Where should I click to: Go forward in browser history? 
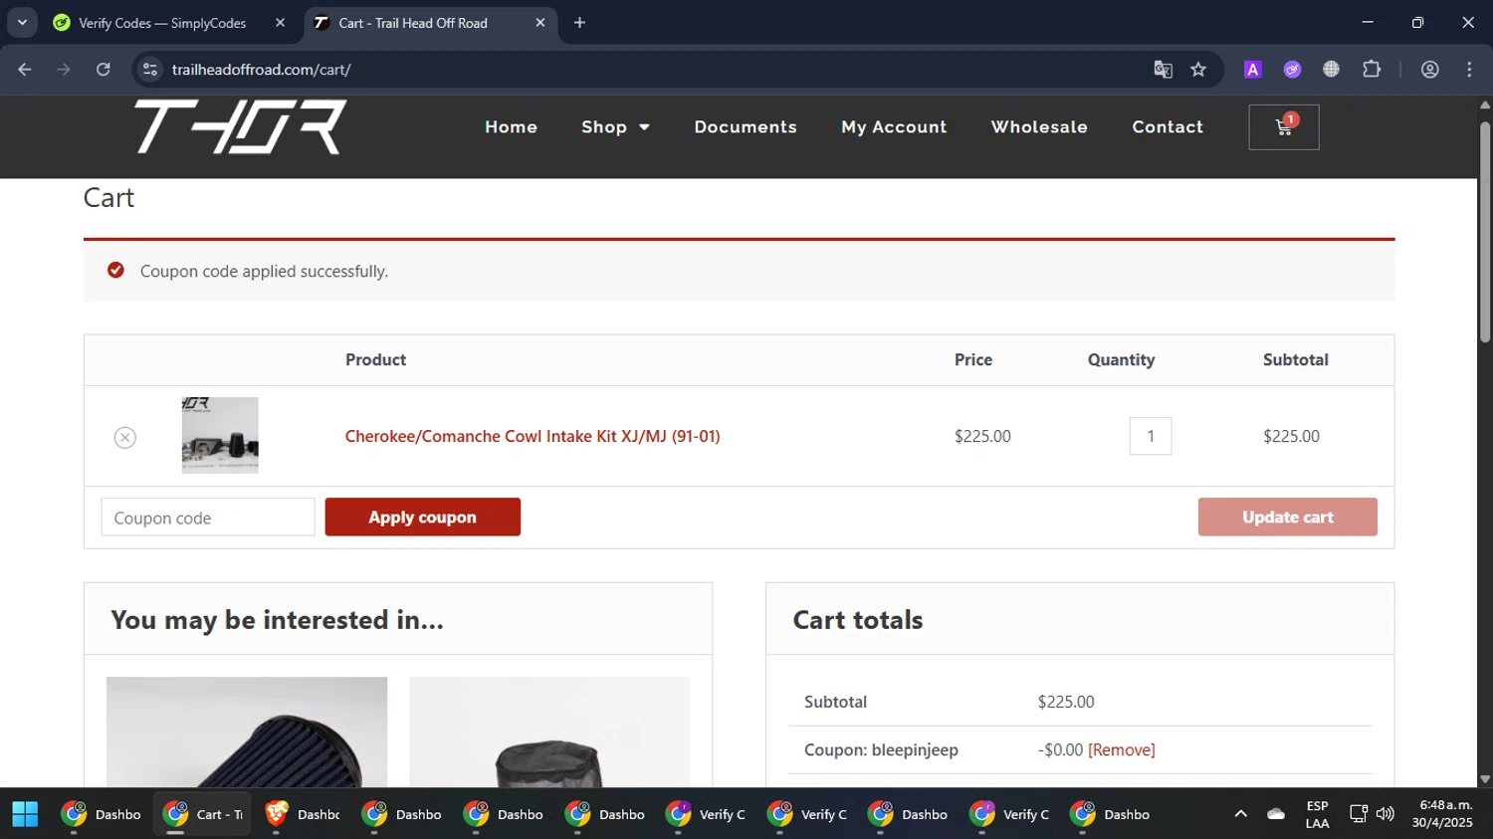[x=64, y=70]
